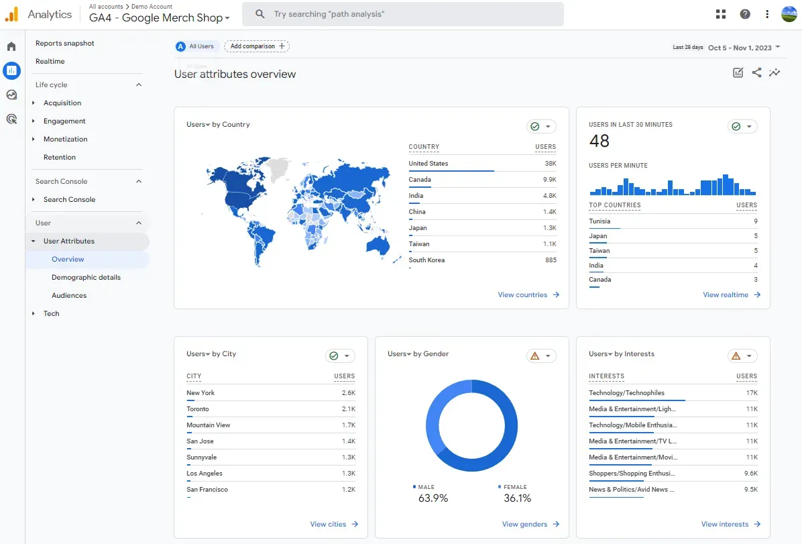Open the Advertising icon in left rail

(11, 119)
